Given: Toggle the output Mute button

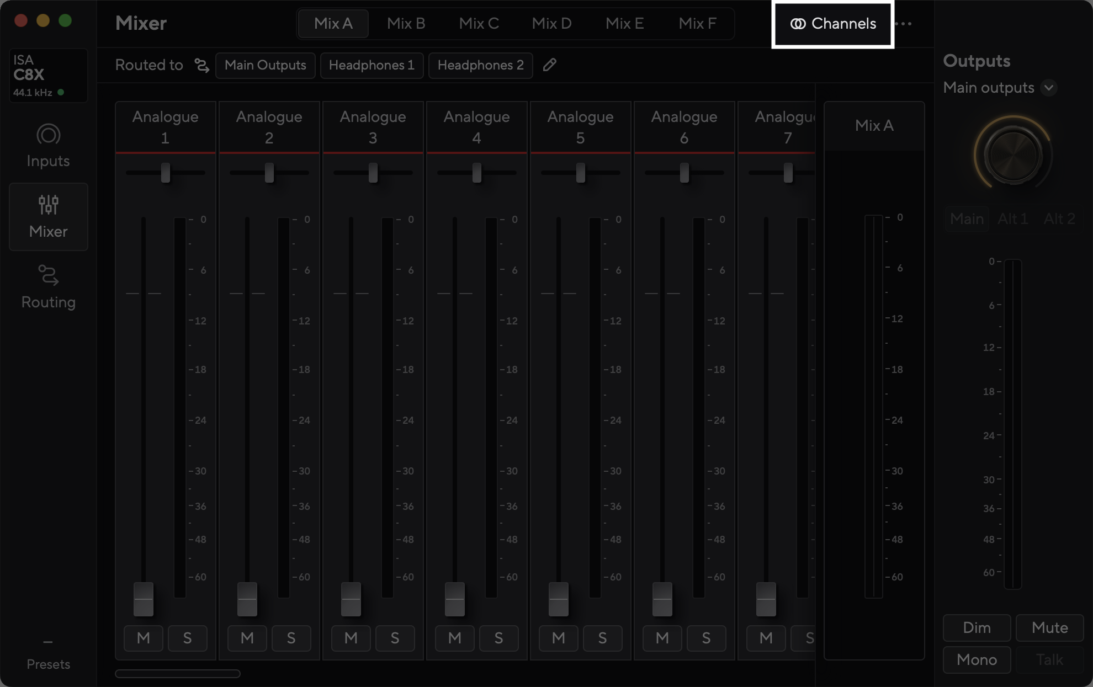Looking at the screenshot, I should (x=1049, y=628).
